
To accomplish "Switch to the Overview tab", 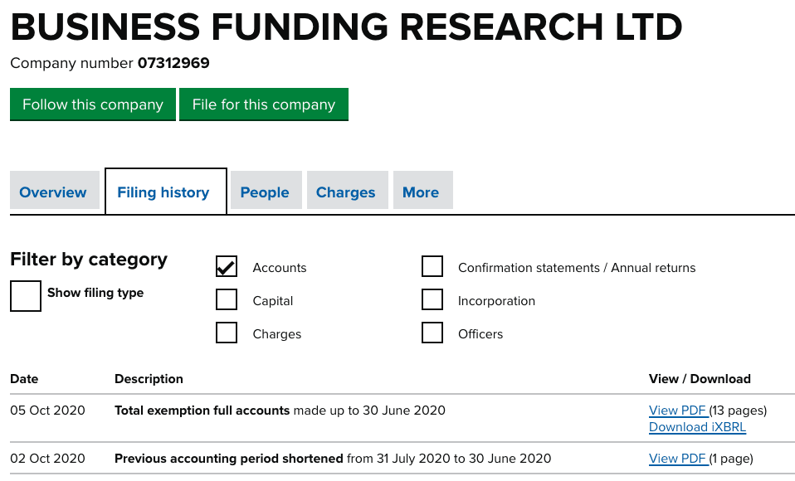I will click(x=55, y=190).
